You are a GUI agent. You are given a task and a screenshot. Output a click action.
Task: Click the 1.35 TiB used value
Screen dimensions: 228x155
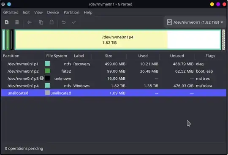(151, 86)
